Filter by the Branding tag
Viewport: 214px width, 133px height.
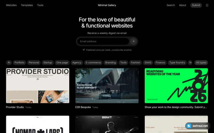click(x=110, y=63)
